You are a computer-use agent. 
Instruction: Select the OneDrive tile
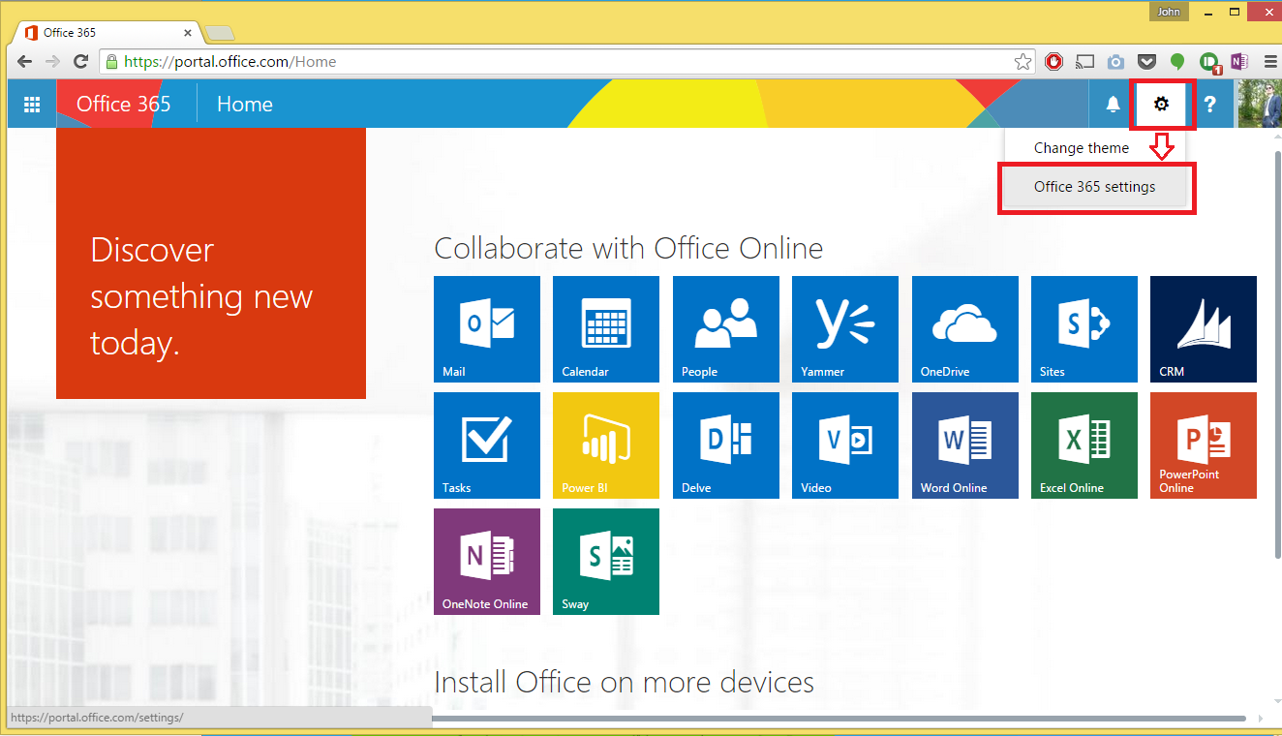pyautogui.click(x=964, y=329)
